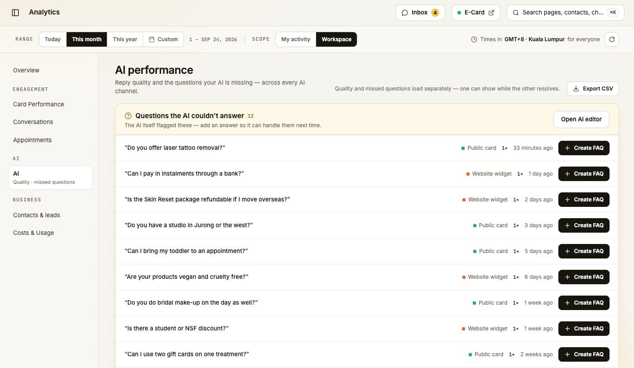Go to the Overview page
The height and width of the screenshot is (368, 634).
pyautogui.click(x=50, y=70)
